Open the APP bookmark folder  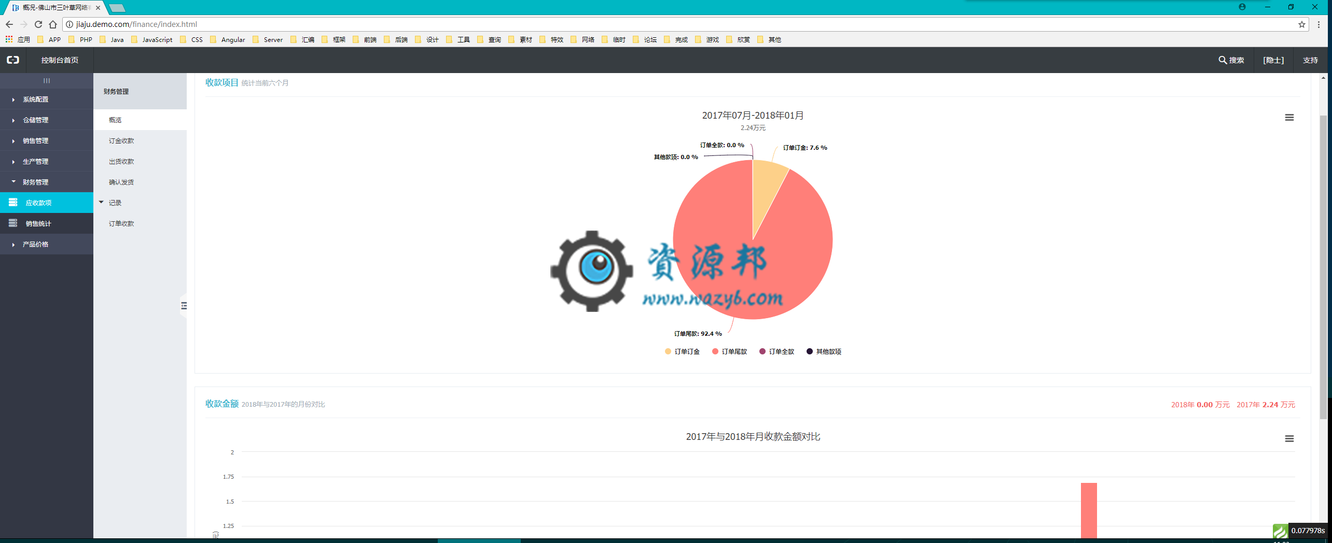(x=49, y=39)
